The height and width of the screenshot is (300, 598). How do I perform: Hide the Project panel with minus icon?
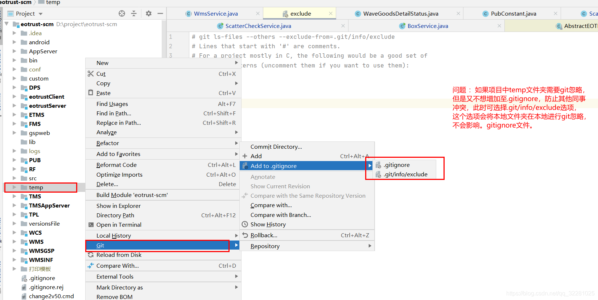point(160,13)
